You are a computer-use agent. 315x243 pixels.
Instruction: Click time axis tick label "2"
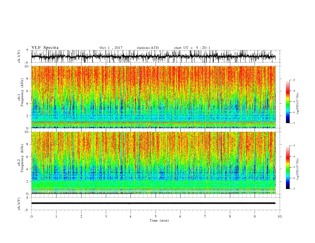(81, 216)
